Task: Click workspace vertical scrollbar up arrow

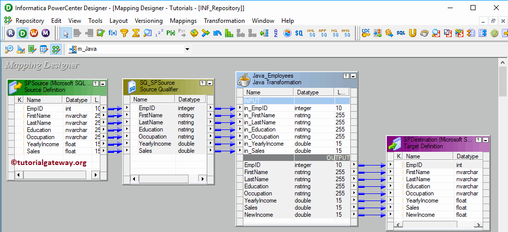Action: [502, 62]
